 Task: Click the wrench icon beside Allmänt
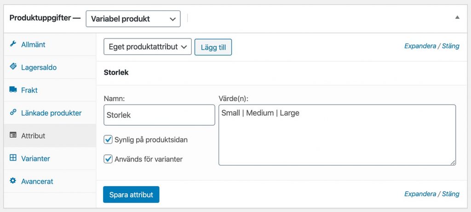pos(13,45)
